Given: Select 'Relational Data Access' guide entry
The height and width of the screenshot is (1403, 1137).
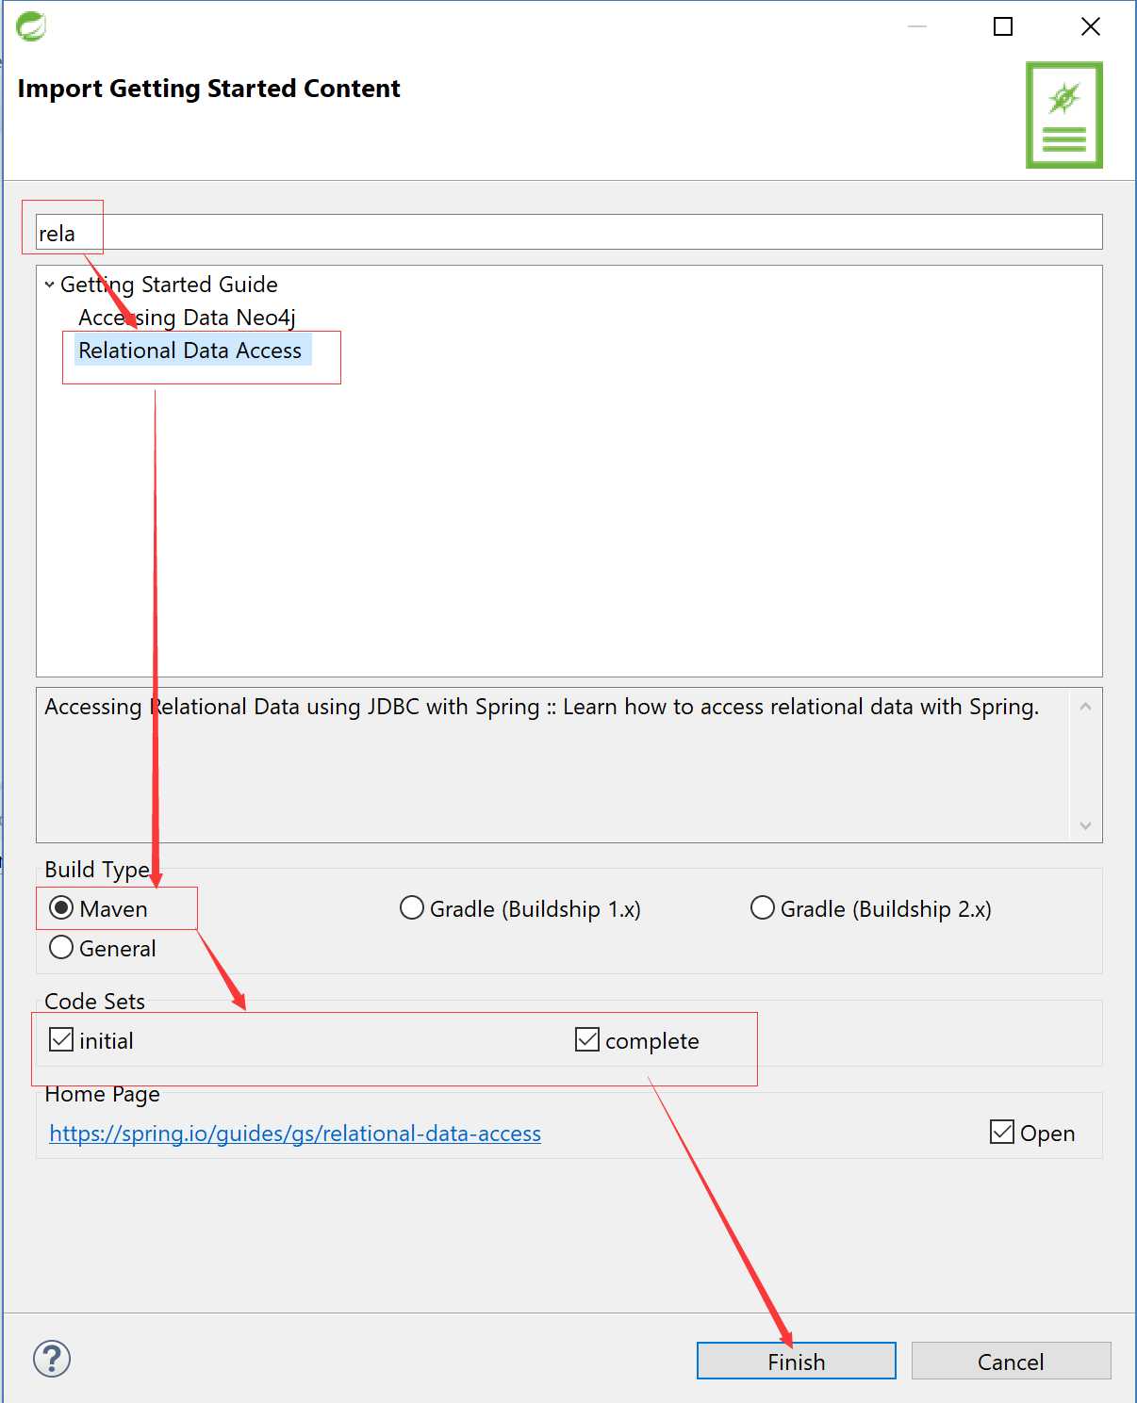Looking at the screenshot, I should click(x=190, y=351).
